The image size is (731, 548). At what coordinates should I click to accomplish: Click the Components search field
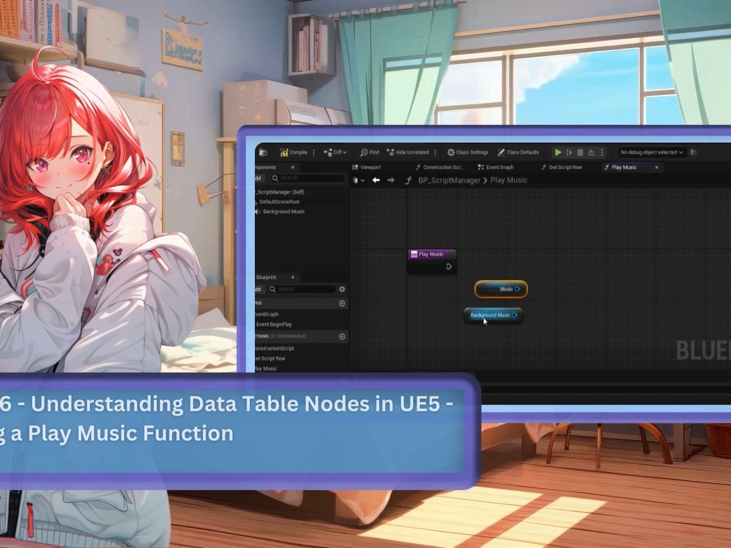[x=308, y=178]
